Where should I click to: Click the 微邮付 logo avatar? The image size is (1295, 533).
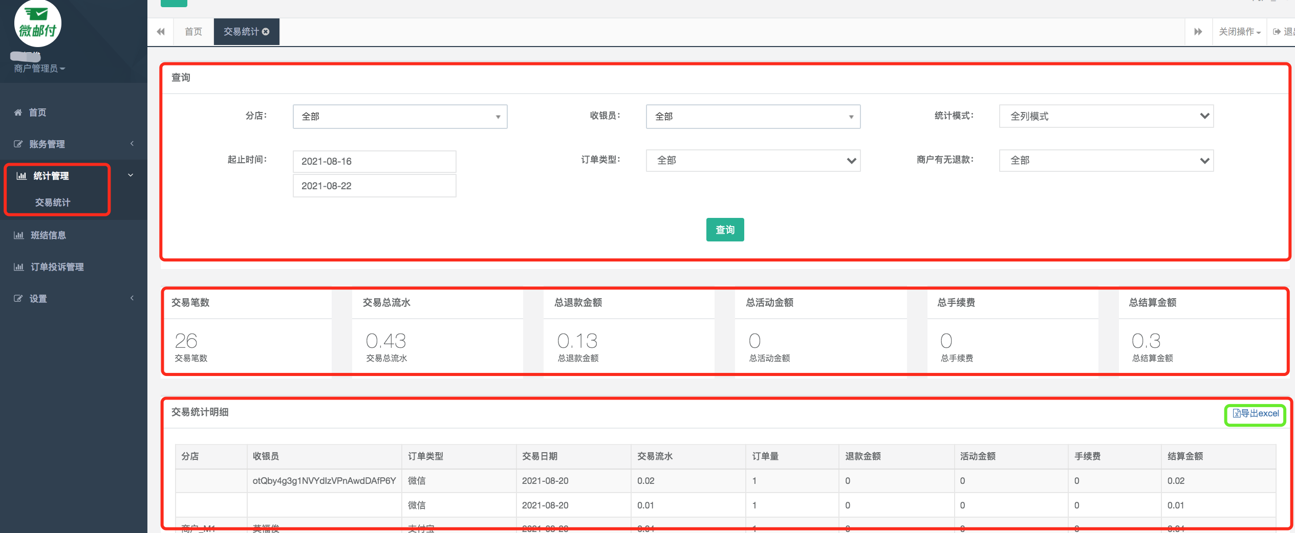point(37,24)
